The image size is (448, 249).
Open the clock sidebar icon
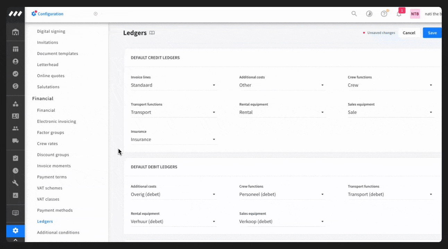(x=15, y=170)
